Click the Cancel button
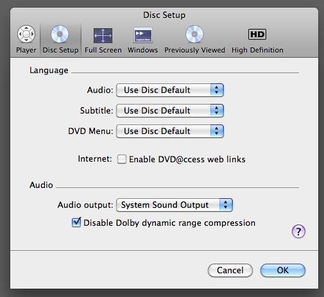 click(230, 270)
